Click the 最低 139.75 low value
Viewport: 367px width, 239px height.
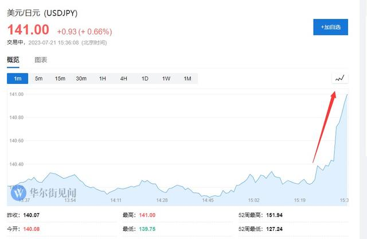(x=147, y=229)
